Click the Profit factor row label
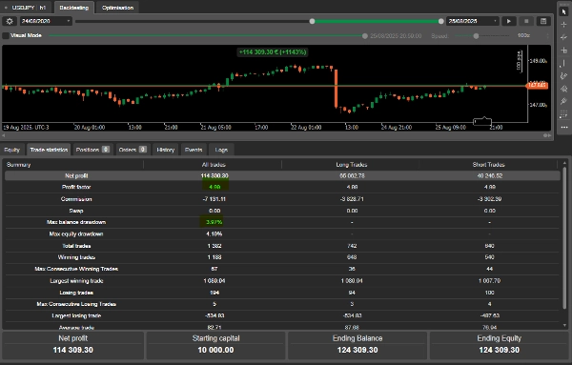Screen dimensions: 572x365 [x=76, y=187]
